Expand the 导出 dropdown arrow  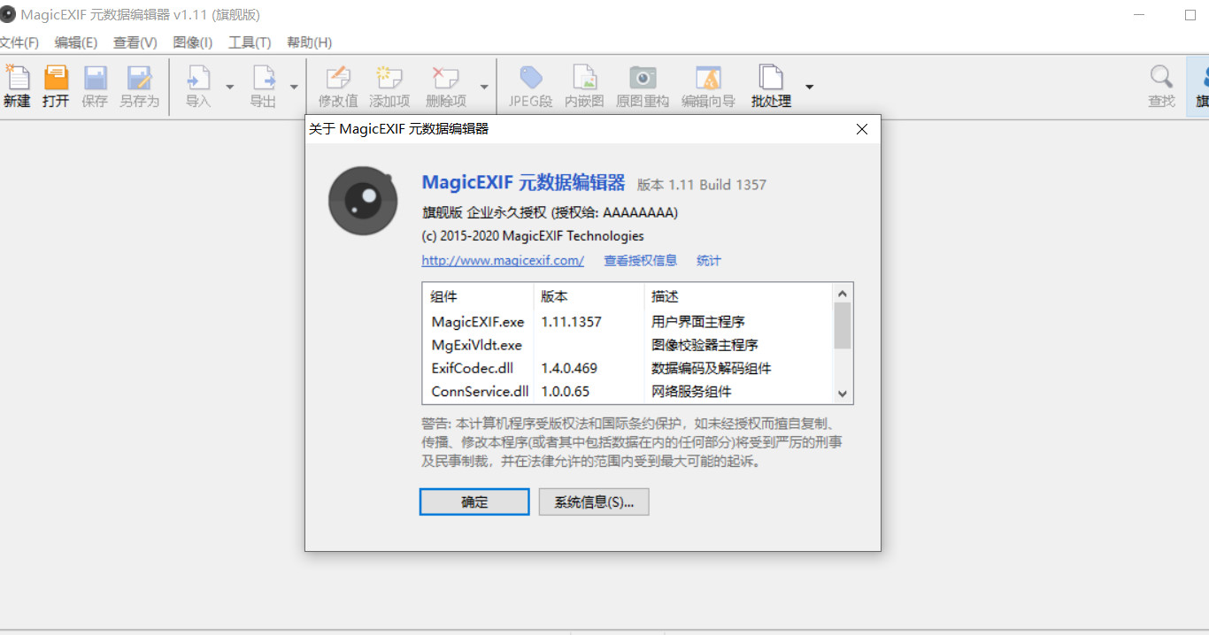click(x=295, y=87)
